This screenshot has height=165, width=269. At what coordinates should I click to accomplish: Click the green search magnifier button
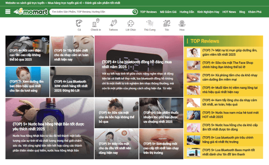tap(135, 12)
